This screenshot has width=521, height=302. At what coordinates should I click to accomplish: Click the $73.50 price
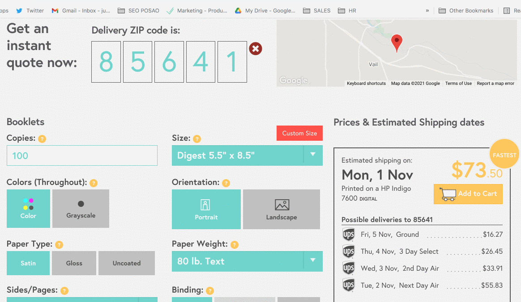pyautogui.click(x=477, y=170)
